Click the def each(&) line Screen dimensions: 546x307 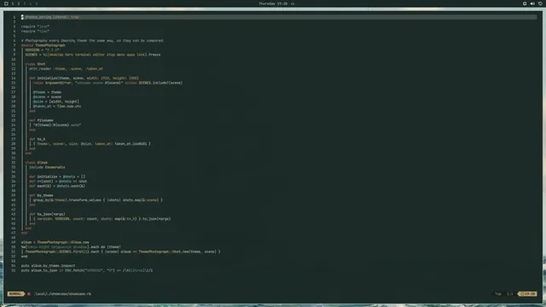(x=57, y=186)
